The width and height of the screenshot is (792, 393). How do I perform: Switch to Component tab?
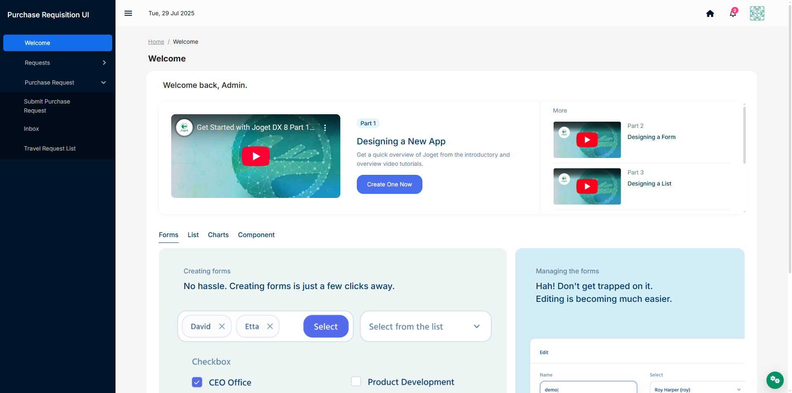pyautogui.click(x=256, y=235)
